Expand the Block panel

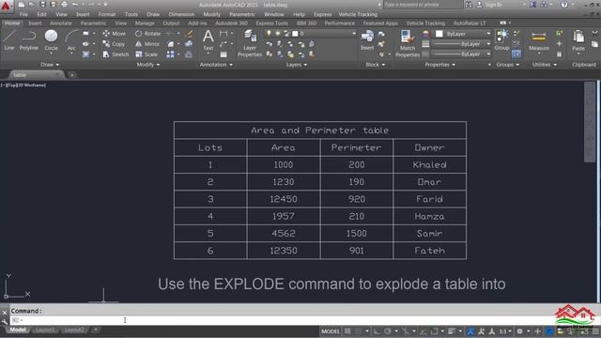[376, 65]
